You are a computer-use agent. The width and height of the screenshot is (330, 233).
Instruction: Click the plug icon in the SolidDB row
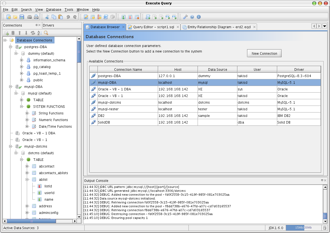click(93, 122)
